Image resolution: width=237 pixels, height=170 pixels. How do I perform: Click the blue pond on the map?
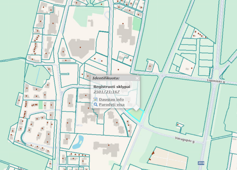tap(78, 141)
